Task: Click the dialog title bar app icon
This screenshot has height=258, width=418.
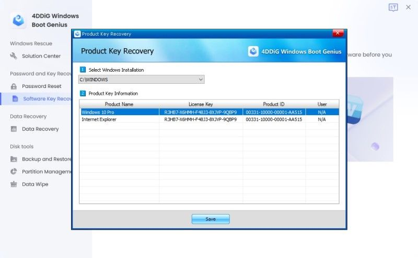Action: [77, 33]
